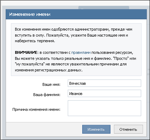Focus the Ваше имя input field
Viewport: 150px width, 140px height.
[104, 83]
